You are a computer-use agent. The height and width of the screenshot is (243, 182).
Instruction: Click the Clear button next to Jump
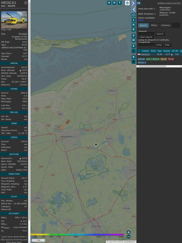click(x=167, y=45)
